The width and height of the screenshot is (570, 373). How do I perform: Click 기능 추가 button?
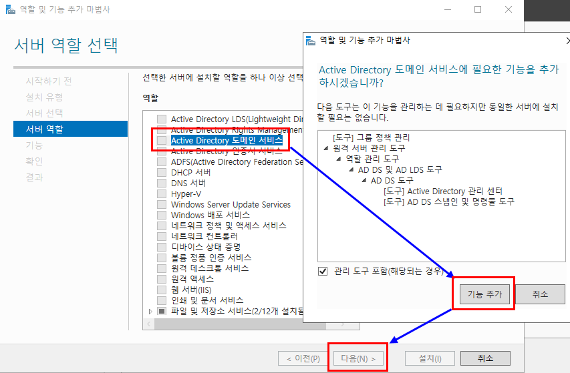pos(484,294)
